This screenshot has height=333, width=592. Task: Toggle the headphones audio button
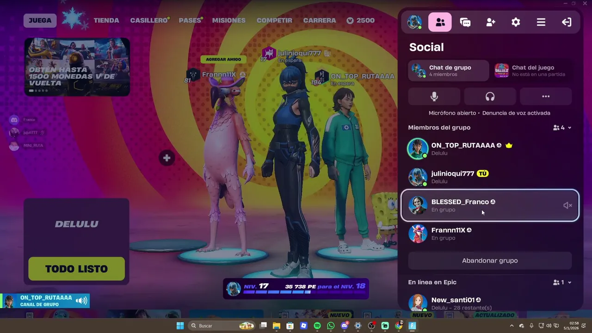pyautogui.click(x=490, y=97)
